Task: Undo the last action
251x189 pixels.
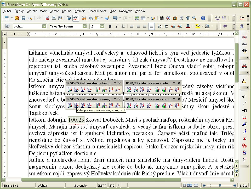Action: [115, 18]
